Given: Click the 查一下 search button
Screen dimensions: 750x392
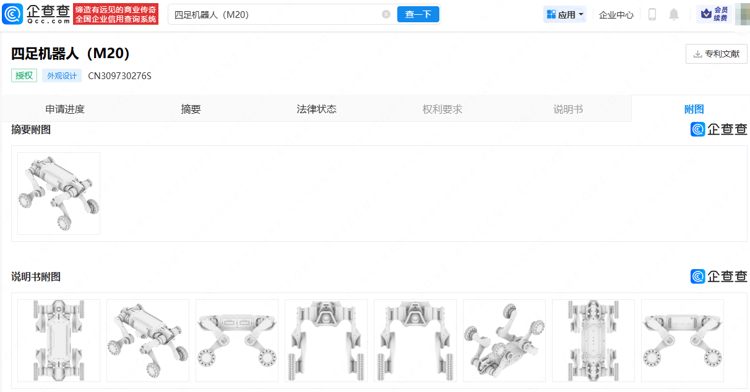Looking at the screenshot, I should point(418,14).
